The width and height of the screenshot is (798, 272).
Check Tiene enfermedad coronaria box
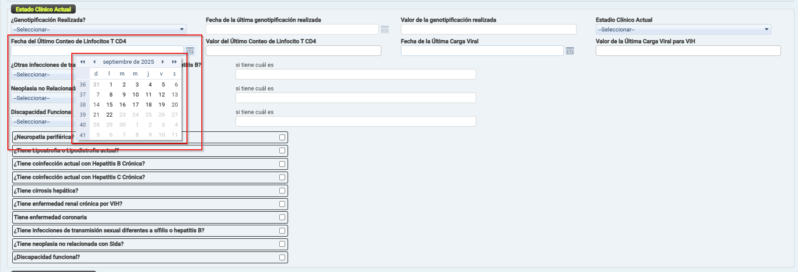[x=282, y=217]
